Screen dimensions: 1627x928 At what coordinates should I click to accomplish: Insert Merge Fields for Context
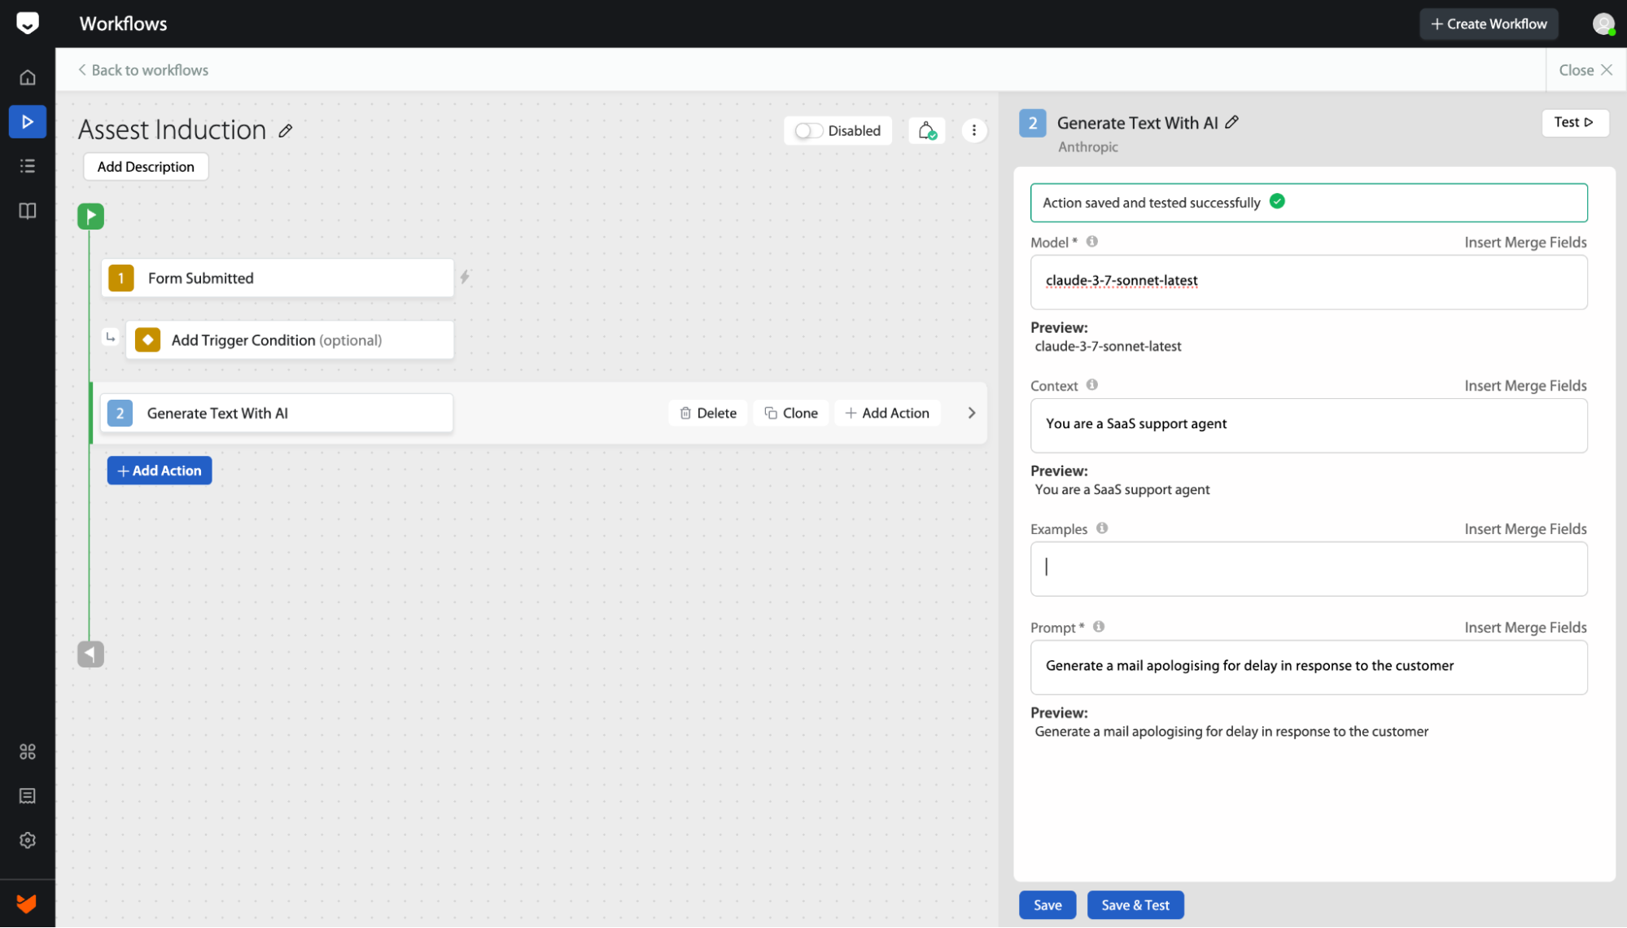1525,386
